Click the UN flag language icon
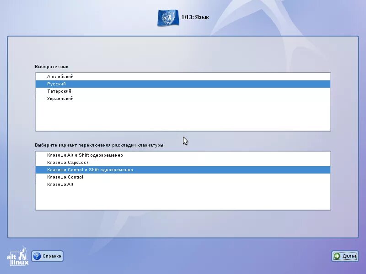 [168, 18]
